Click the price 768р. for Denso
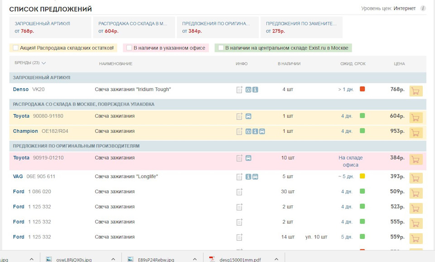Screen dimensions: 435x262 [397, 89]
